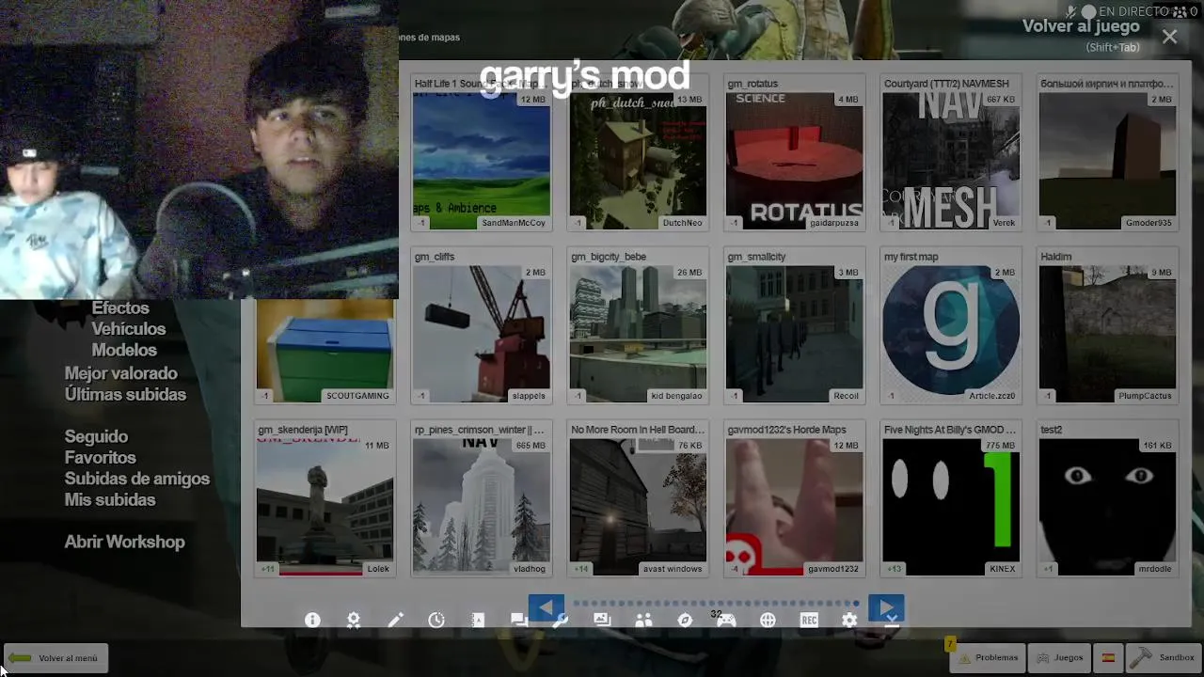Open Courtyard (TTT/2) NAVMESH thumbnail

click(951, 161)
